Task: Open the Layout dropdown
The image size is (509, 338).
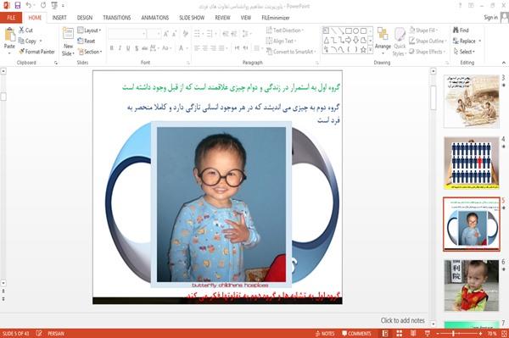Action: coord(89,30)
